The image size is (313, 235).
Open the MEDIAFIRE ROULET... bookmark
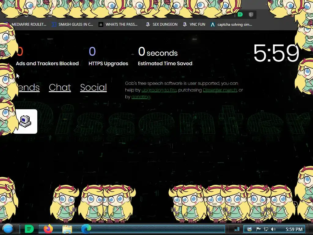point(26,24)
